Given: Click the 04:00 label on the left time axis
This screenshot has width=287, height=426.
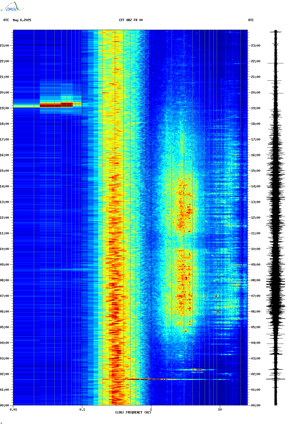Looking at the screenshot, I should 4,343.
